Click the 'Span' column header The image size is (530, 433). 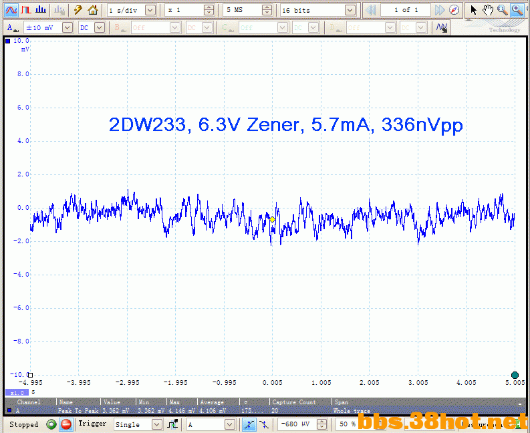tap(342, 402)
